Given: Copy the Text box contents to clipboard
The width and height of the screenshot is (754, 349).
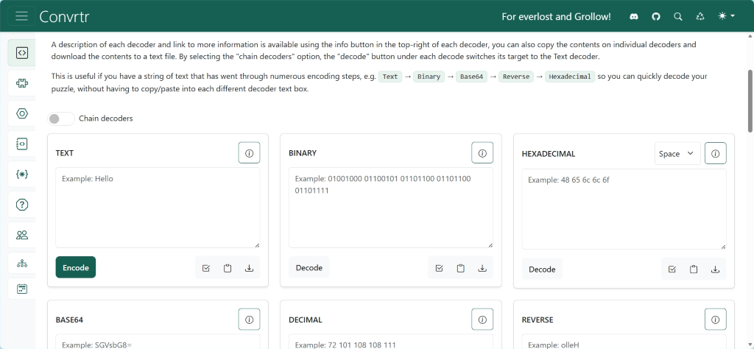Looking at the screenshot, I should click(x=228, y=268).
